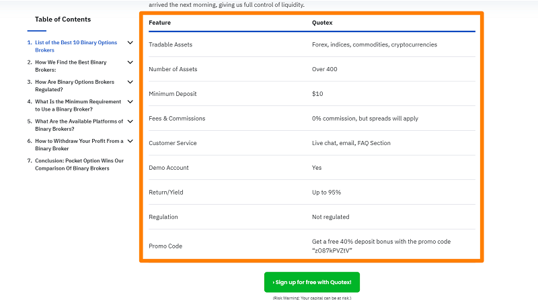Click the Sign up for free with Quotex button
Screen dimensions: 538x300
[x=312, y=282]
